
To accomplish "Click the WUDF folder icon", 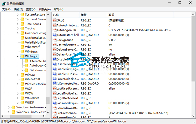I will 22,103.
